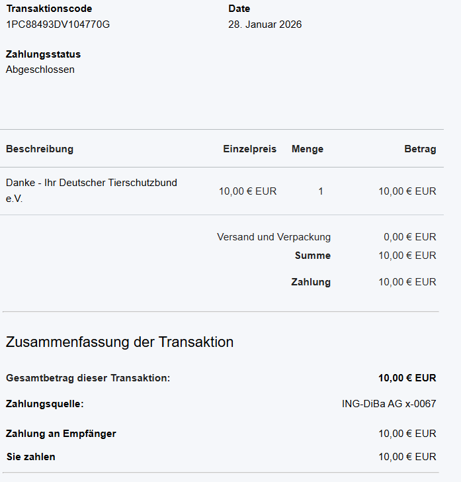461x482 pixels.
Task: Click the date 28. Januar 2026
Action: (265, 24)
